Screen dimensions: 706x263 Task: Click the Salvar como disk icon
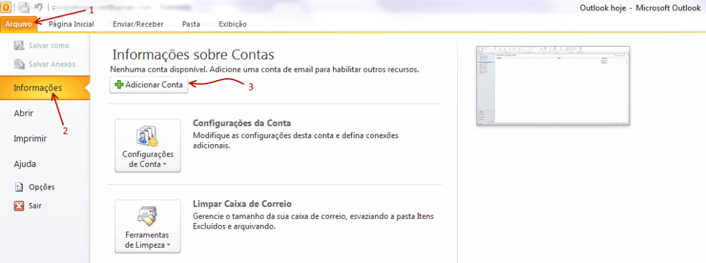pos(19,46)
